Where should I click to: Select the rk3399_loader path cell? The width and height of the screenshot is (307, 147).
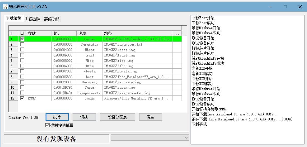tap(137, 39)
